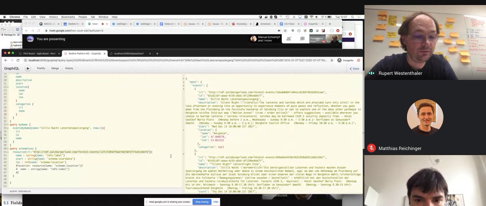The height and width of the screenshot is (206, 486).
Task: Open the Window menu
Action: click(x=103, y=17)
